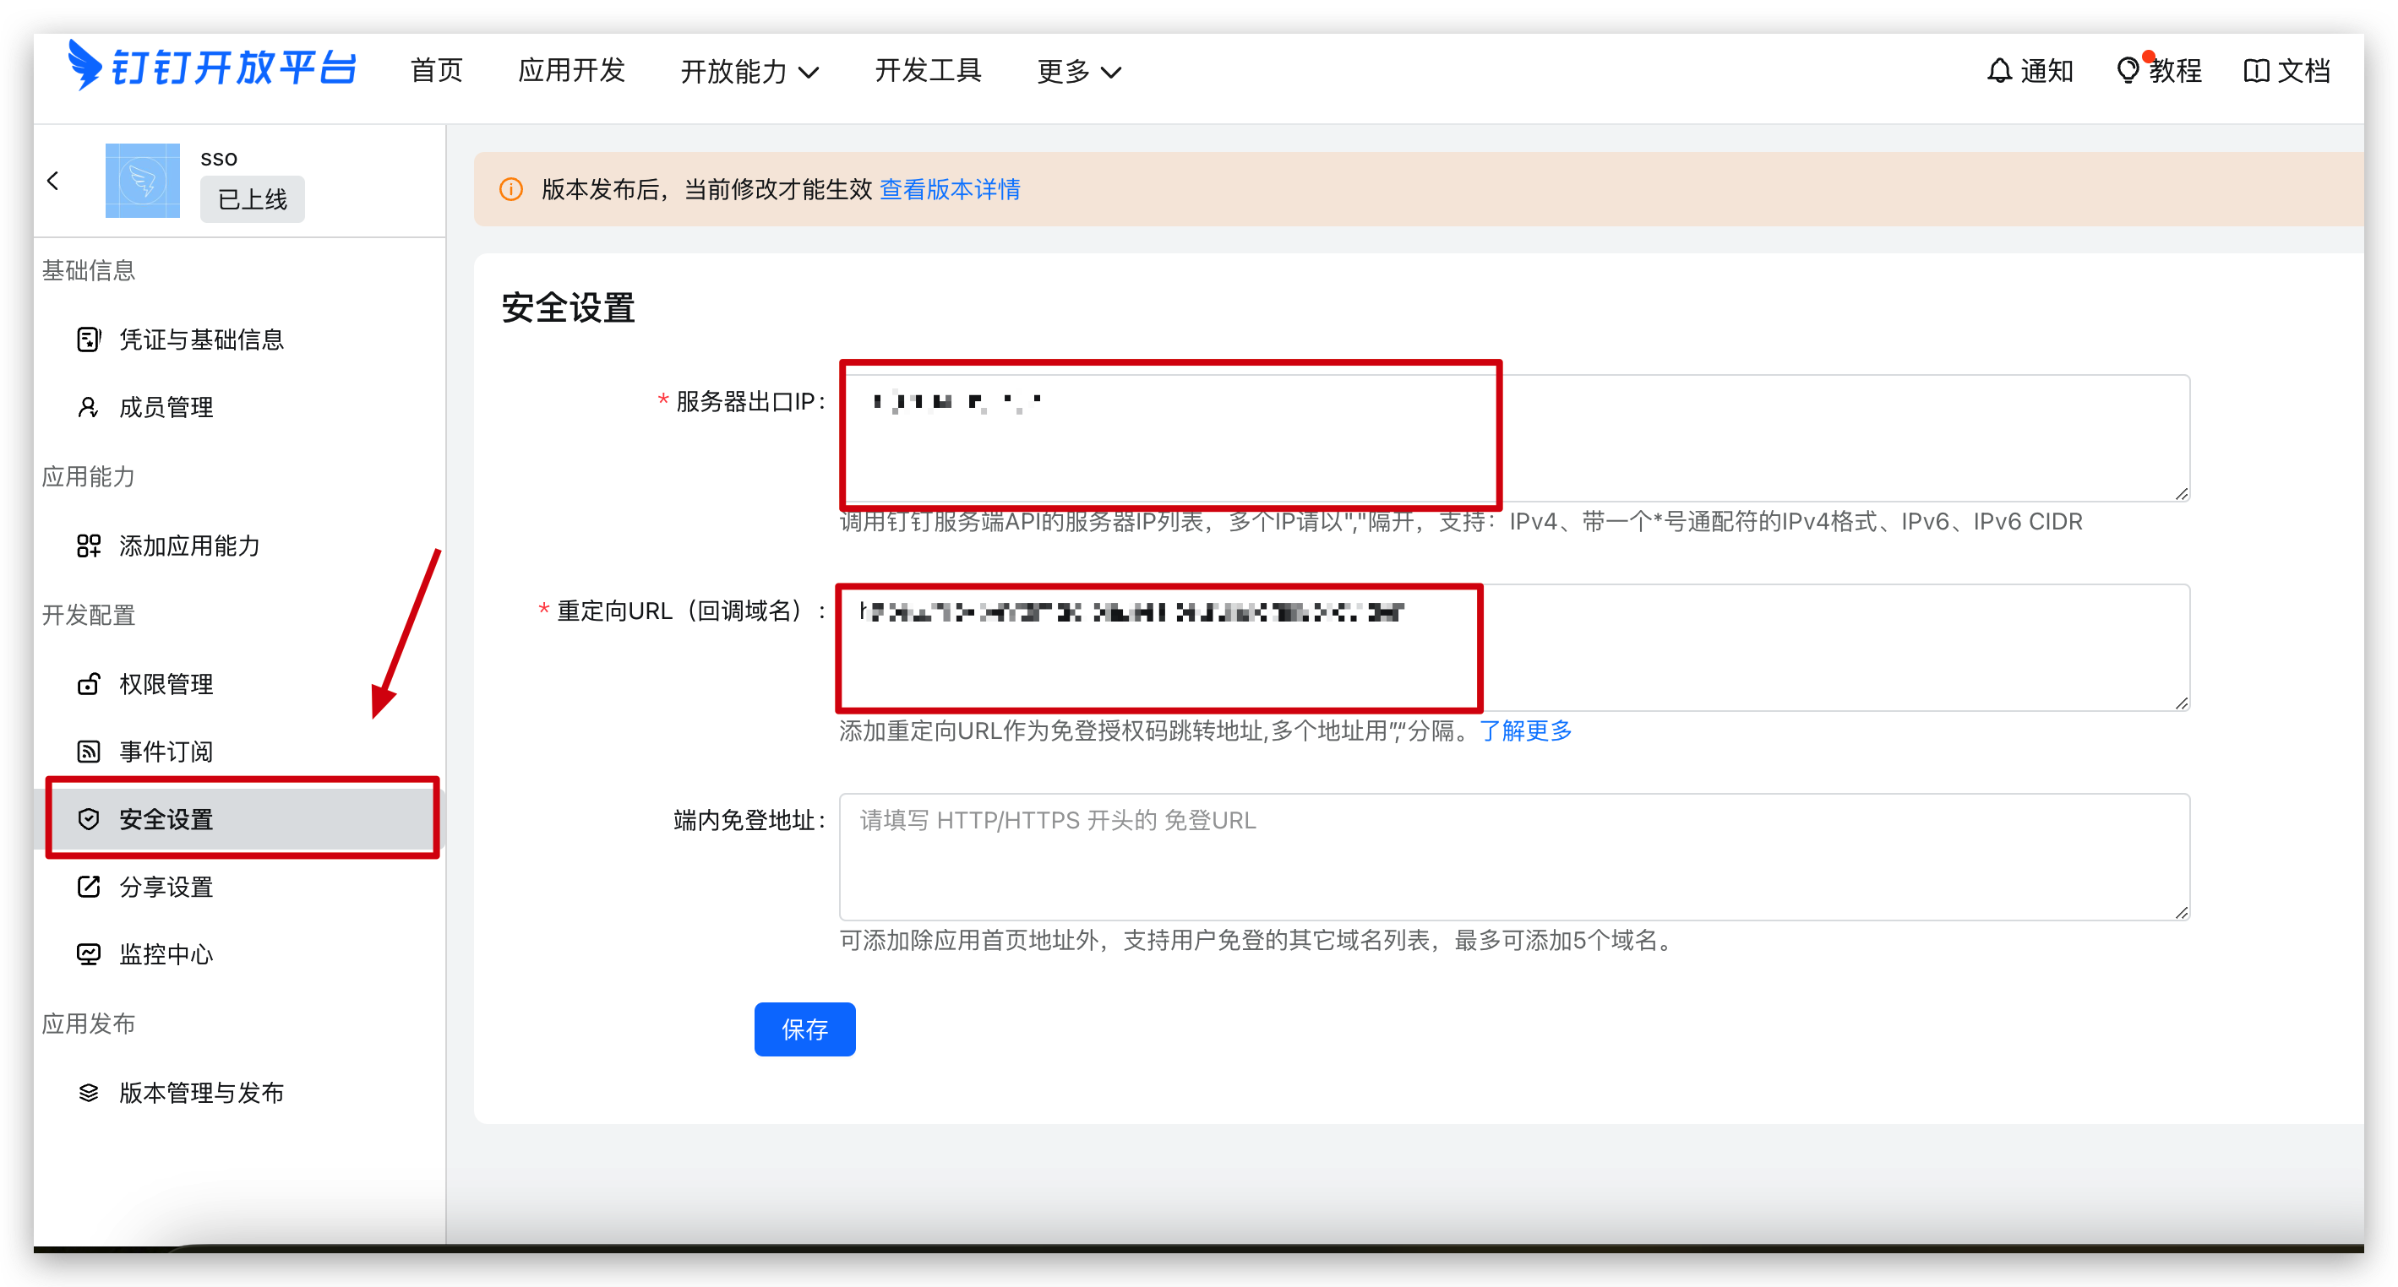Go to 成员管理 in sidebar
Viewport: 2398px width, 1287px height.
tap(166, 408)
